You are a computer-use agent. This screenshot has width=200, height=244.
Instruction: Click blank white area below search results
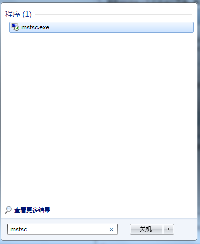(x=99, y=116)
